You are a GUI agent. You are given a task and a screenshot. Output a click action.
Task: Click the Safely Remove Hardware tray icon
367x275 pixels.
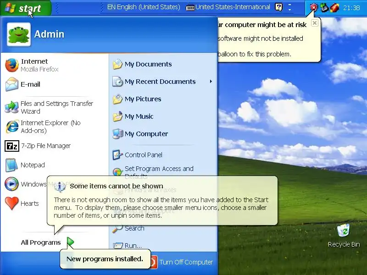324,8
